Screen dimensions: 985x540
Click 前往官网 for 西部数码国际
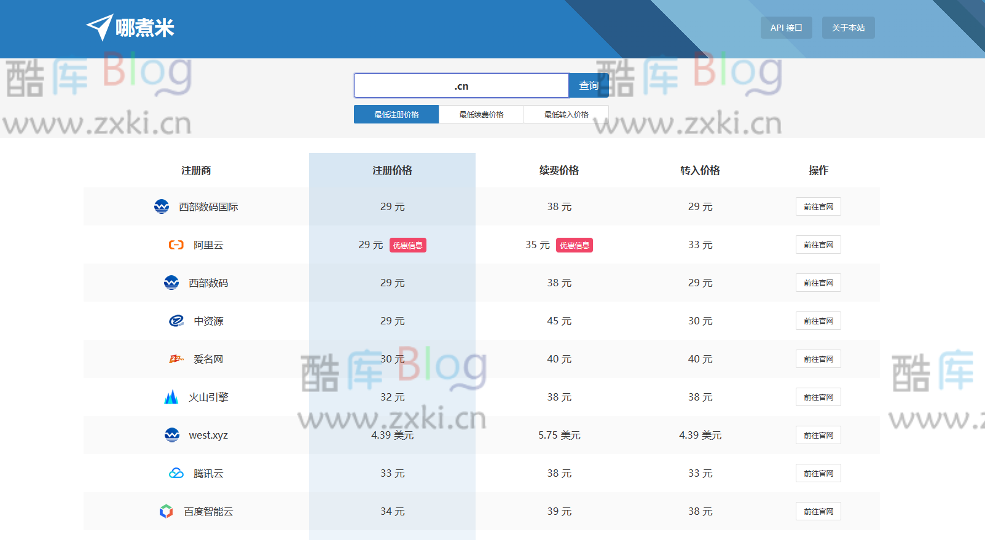click(818, 206)
